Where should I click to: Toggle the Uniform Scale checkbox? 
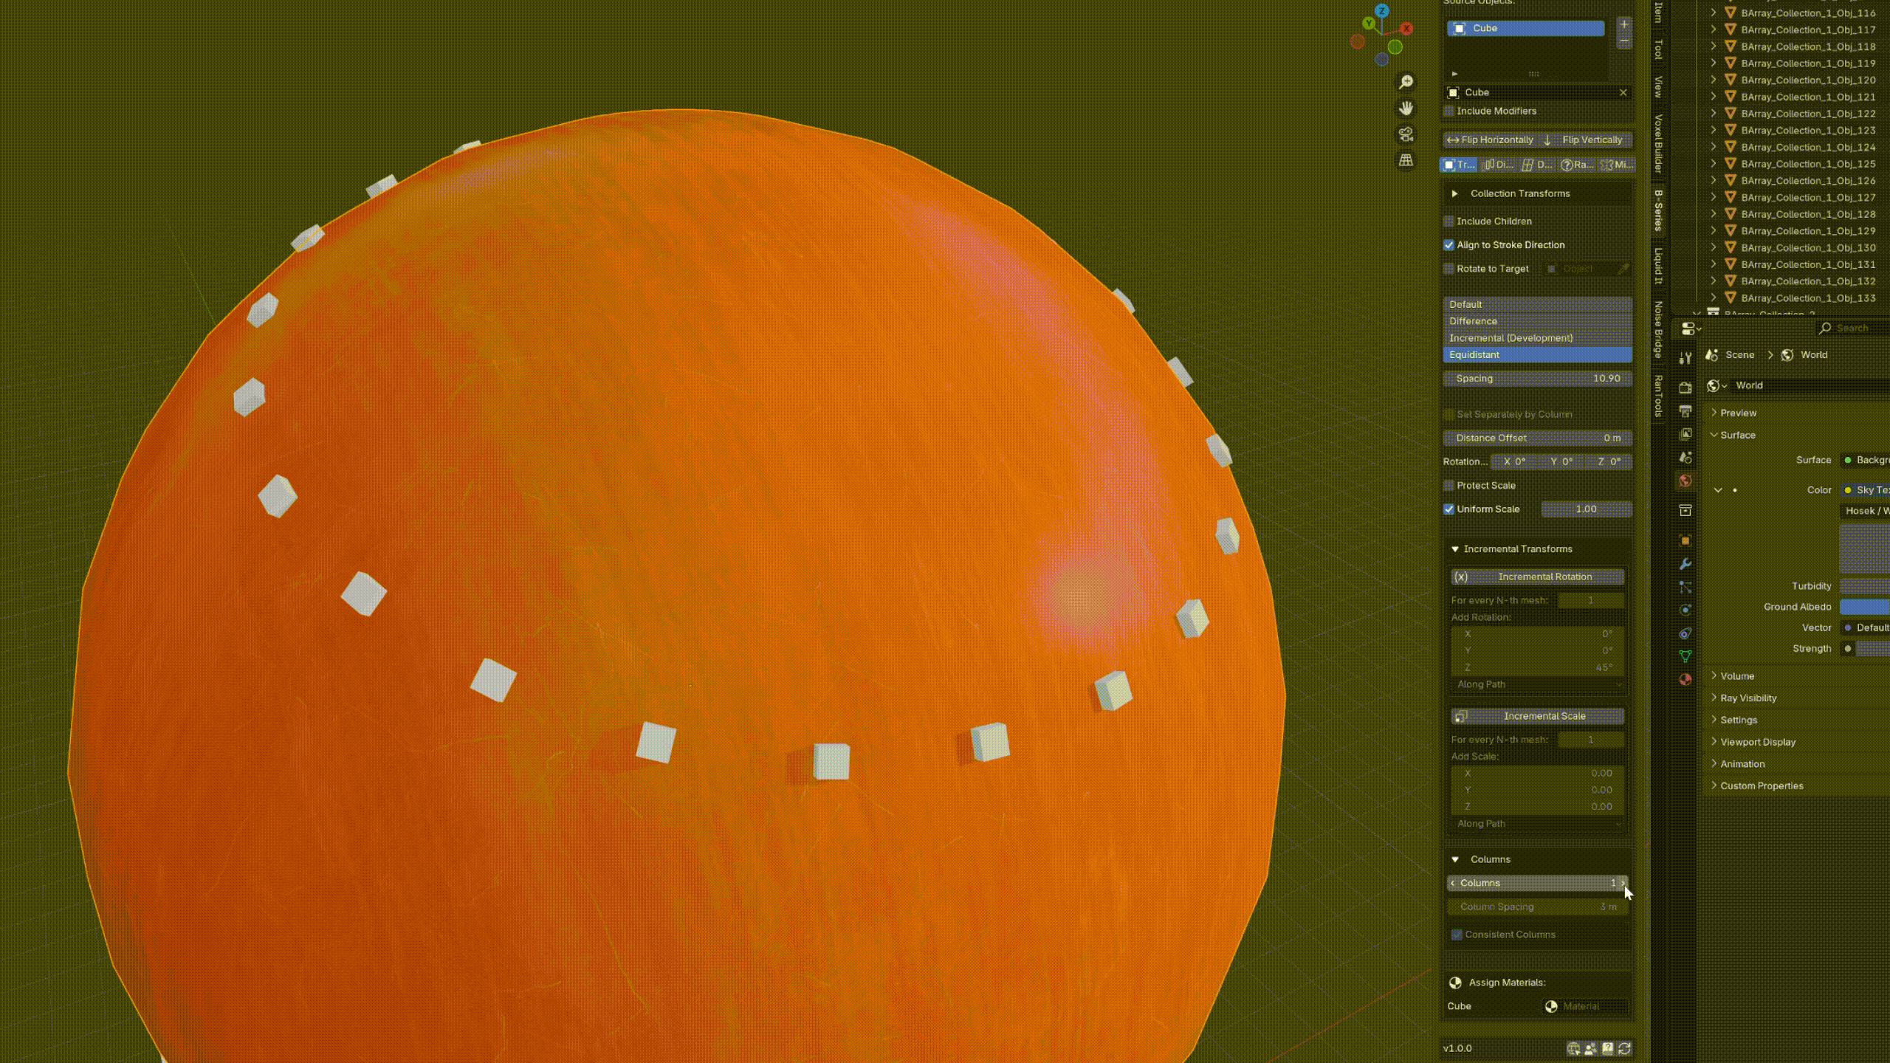tap(1449, 509)
